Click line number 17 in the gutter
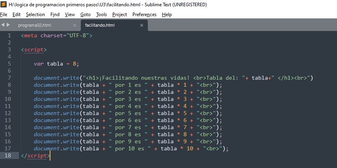The image size is (337, 168). point(8,148)
